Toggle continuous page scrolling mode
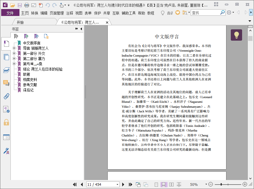 tap(164, 184)
